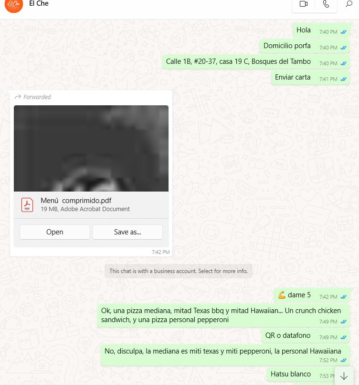The width and height of the screenshot is (359, 385).
Task: Click the PDF preview thumbnail image
Action: (91, 148)
